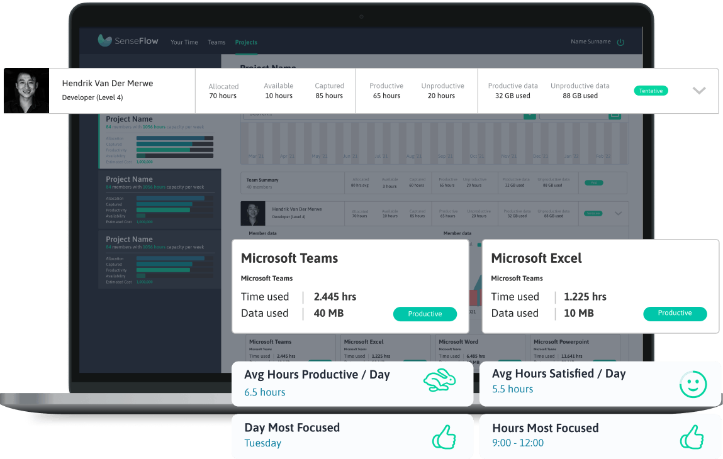
Task: Select the second Project Name card
Action: point(160,199)
